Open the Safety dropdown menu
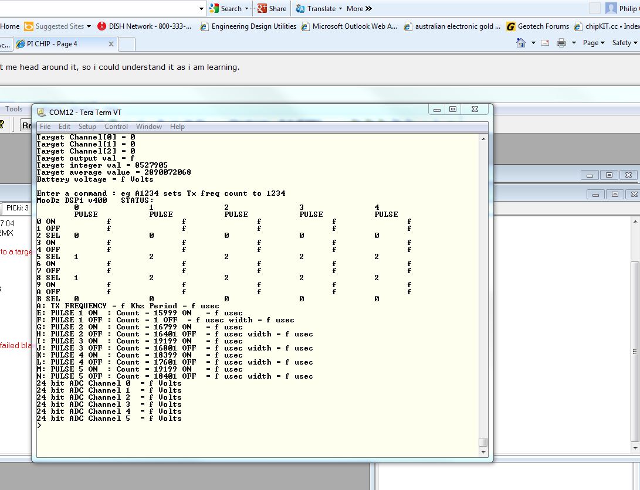This screenshot has height=490, width=640. 623,43
